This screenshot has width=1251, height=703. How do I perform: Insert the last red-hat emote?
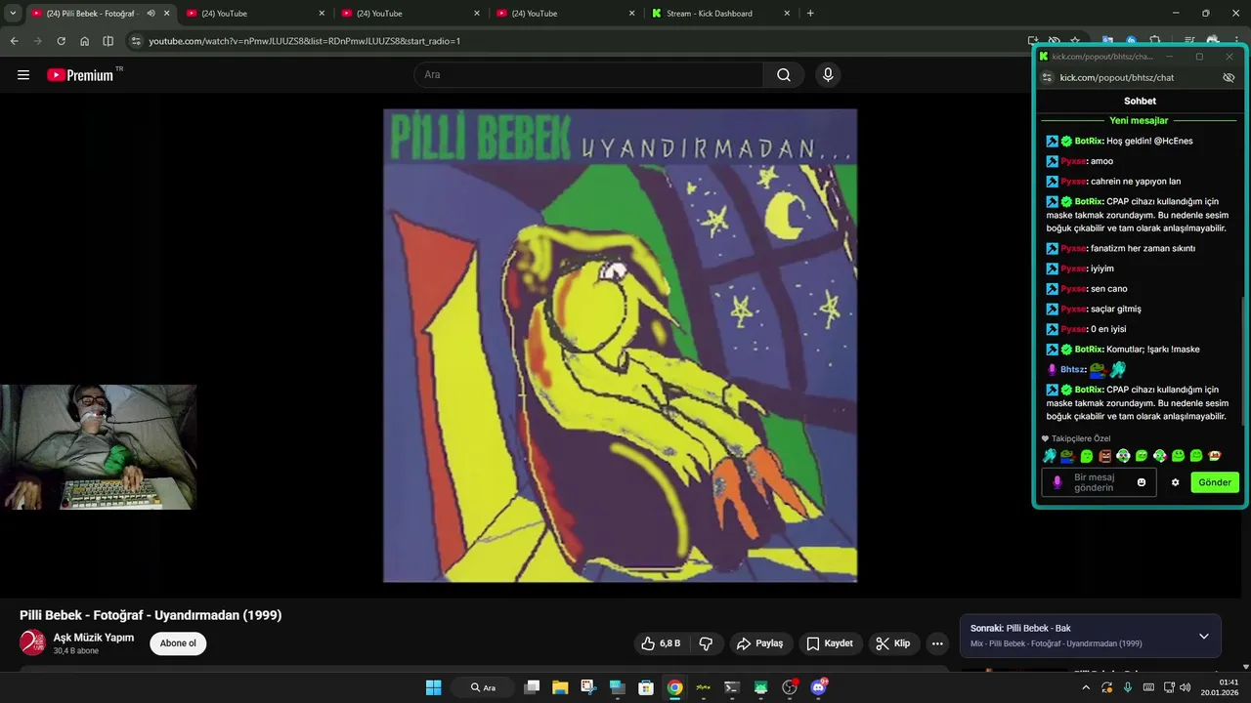(1215, 456)
